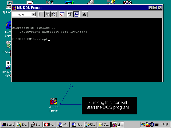The height and width of the screenshot is (128, 171).
Task: Open the MS-DOS system menu title icon
Action: (x=14, y=8)
